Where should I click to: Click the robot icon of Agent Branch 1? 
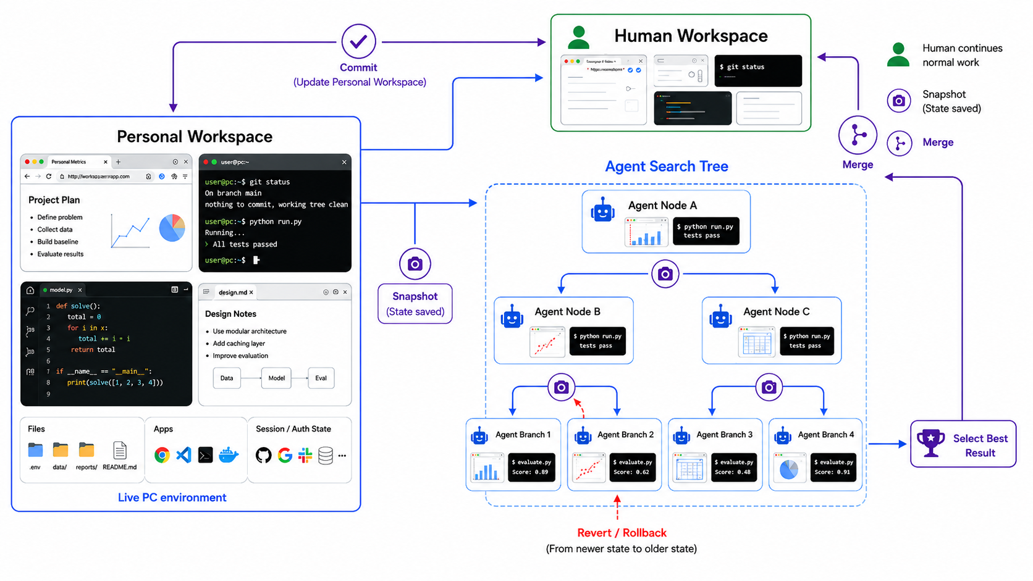pyautogui.click(x=479, y=436)
